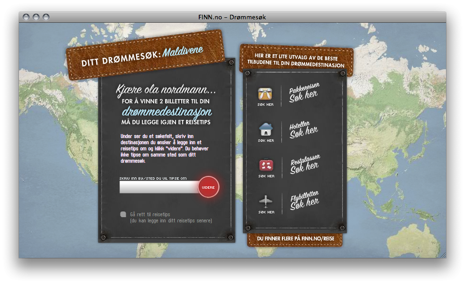
Task: Click the Flybilletter airplane icon
Action: 266,202
